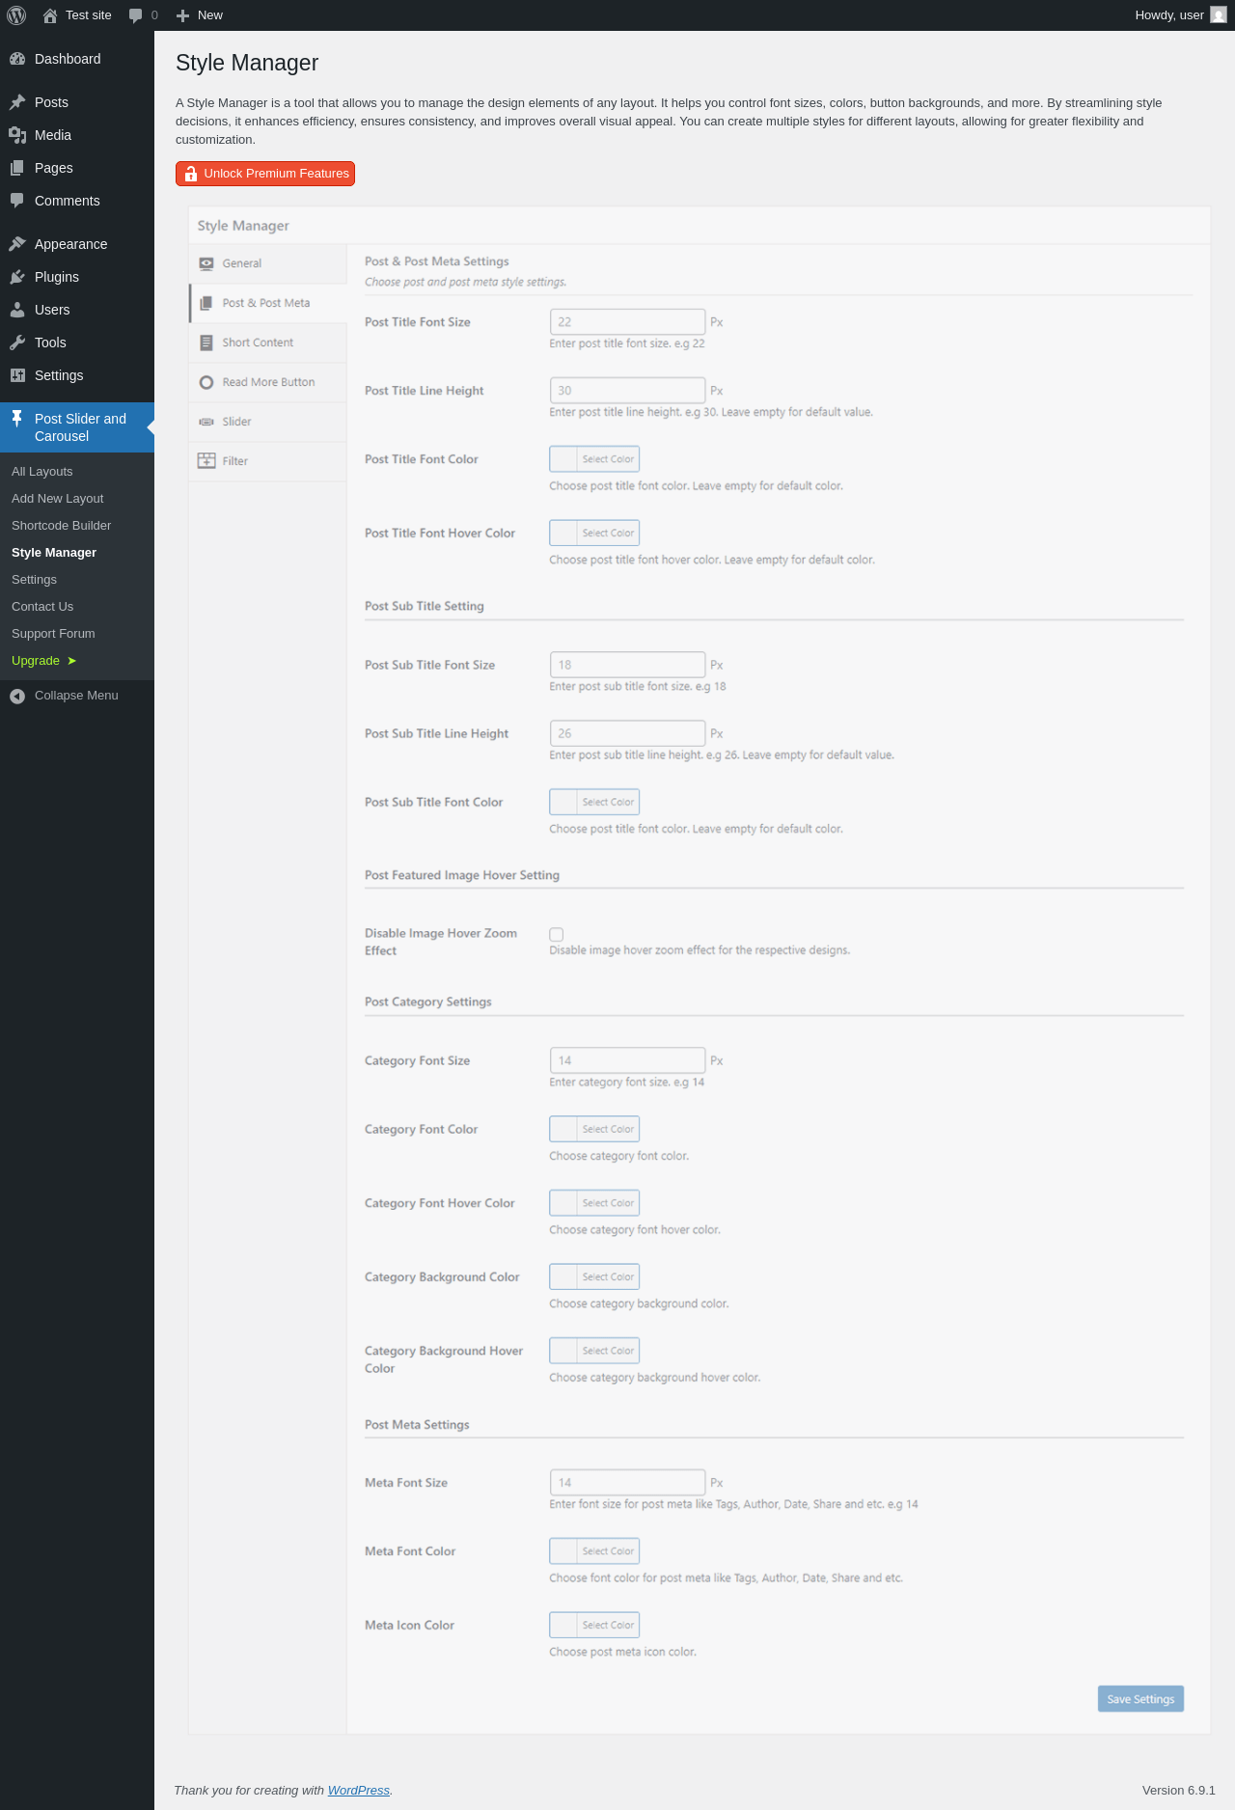Click the Filter tab grid icon
Screen dimensions: 1235x1810
pos(206,461)
